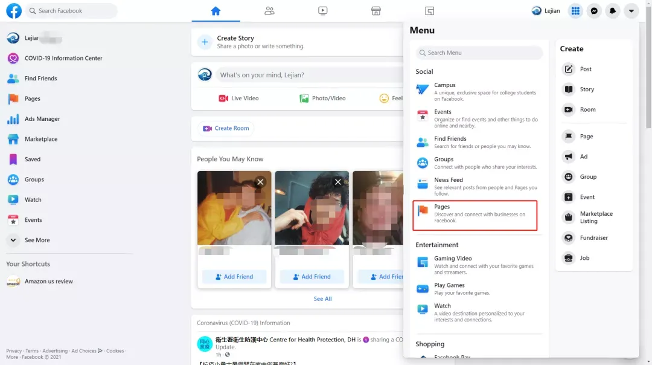The image size is (652, 365).
Task: Open Centre for Health Protection post avatar
Action: pyautogui.click(x=205, y=344)
